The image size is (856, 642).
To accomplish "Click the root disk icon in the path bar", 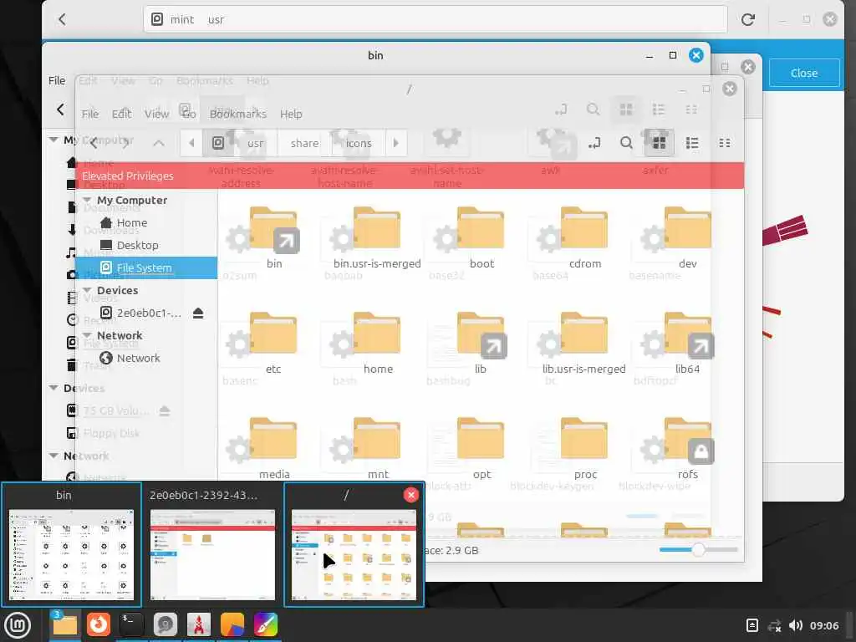I will tap(218, 143).
